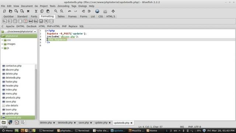The width and height of the screenshot is (236, 133).
Task: Toggle fullscreen with the four-arrow icon
Action: pyautogui.click(x=113, y=11)
